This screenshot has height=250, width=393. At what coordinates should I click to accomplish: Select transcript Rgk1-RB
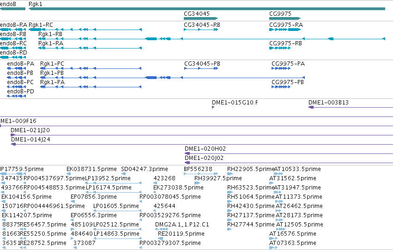pos(50,34)
